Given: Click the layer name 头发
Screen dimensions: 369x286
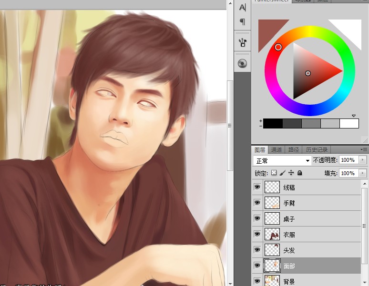Looking at the screenshot, I should tap(289, 250).
